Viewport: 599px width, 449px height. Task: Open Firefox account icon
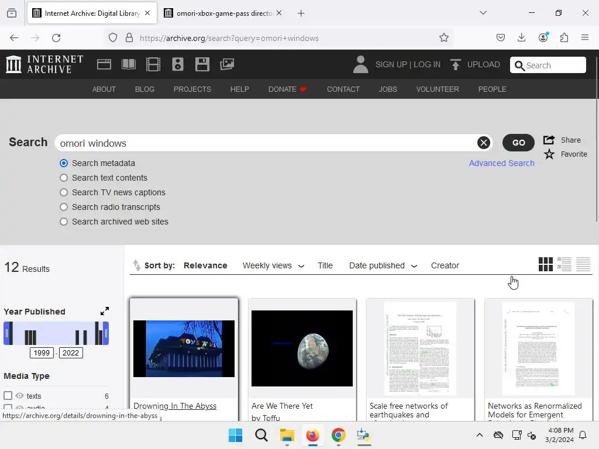tap(543, 37)
